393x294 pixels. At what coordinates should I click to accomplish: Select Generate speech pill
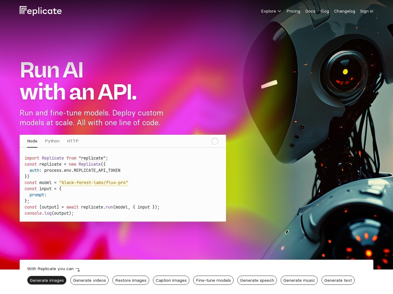[257, 280]
